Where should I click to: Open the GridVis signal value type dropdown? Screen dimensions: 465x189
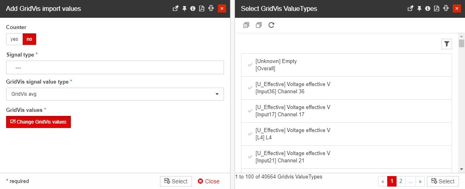pos(115,94)
